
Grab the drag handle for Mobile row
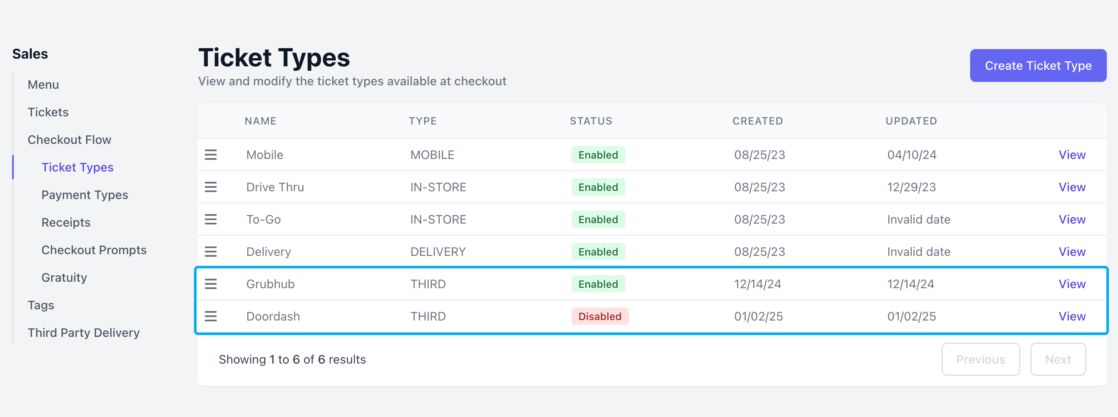click(210, 155)
